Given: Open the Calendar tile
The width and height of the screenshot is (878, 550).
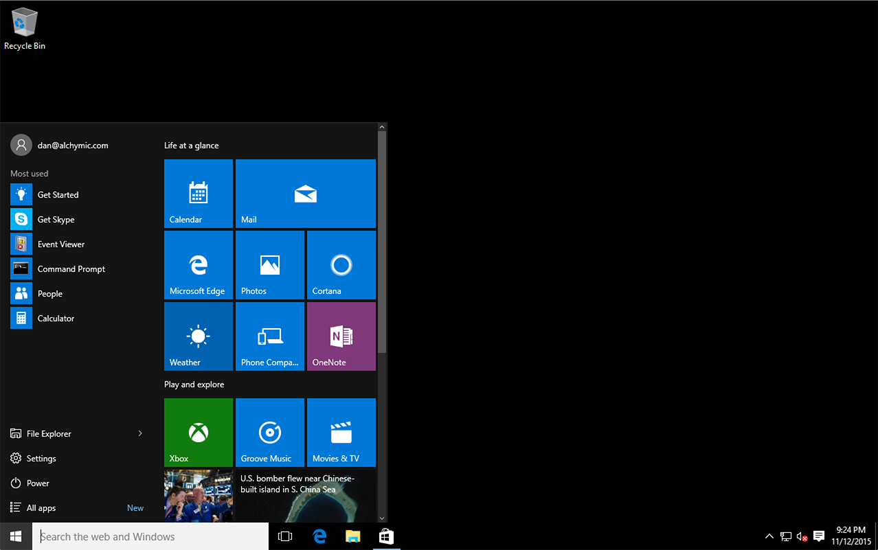Looking at the screenshot, I should pyautogui.click(x=198, y=193).
